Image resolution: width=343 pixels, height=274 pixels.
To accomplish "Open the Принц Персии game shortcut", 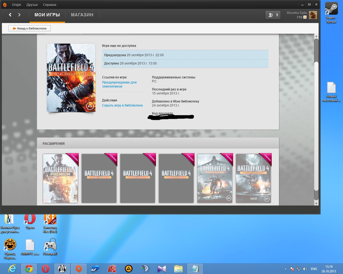I will point(10,249).
